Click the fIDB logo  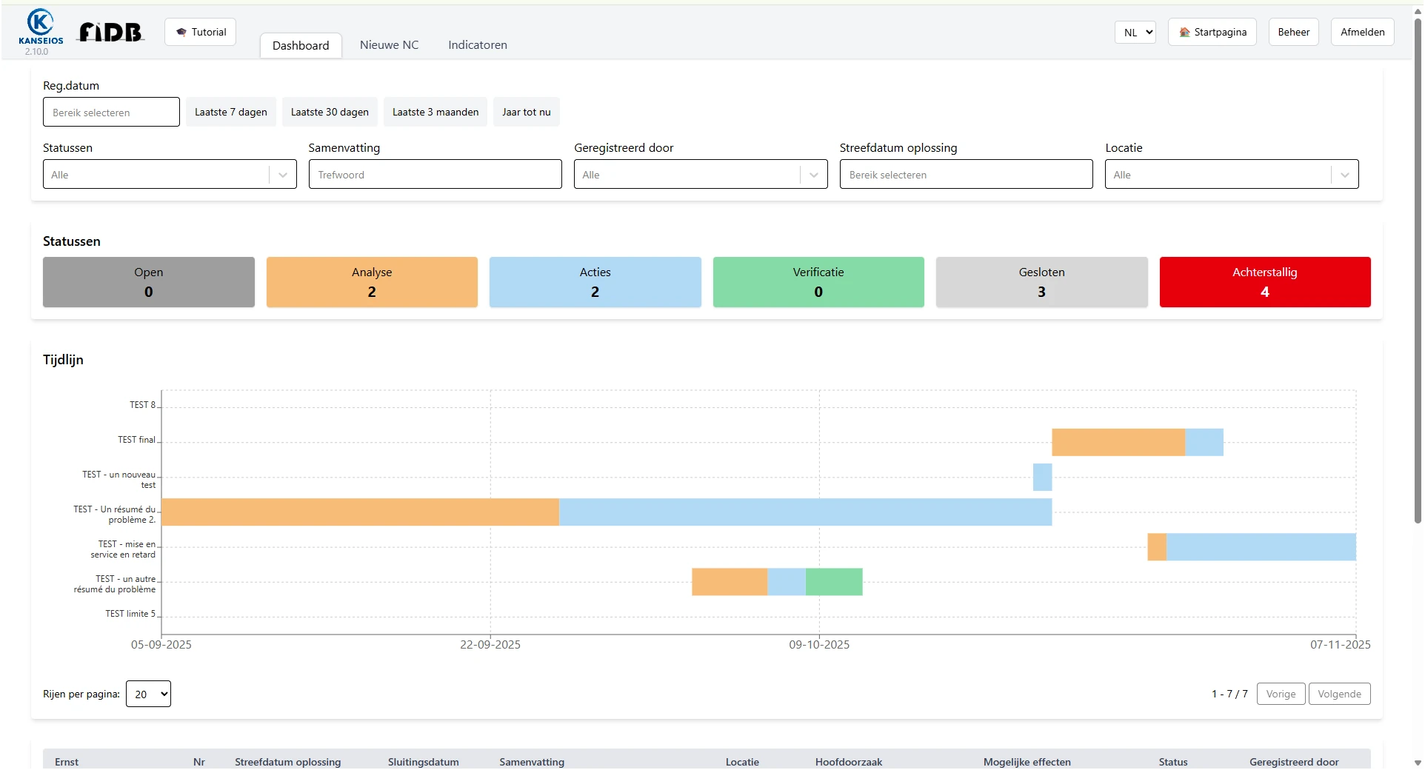point(110,32)
